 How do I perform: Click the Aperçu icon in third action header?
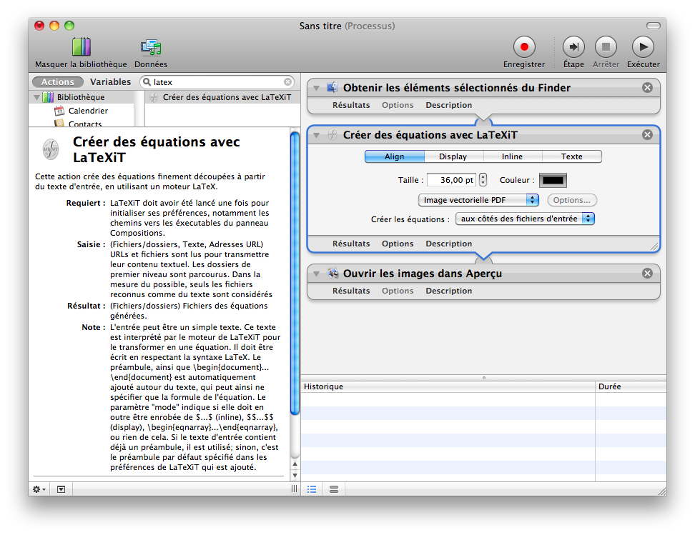tap(332, 273)
